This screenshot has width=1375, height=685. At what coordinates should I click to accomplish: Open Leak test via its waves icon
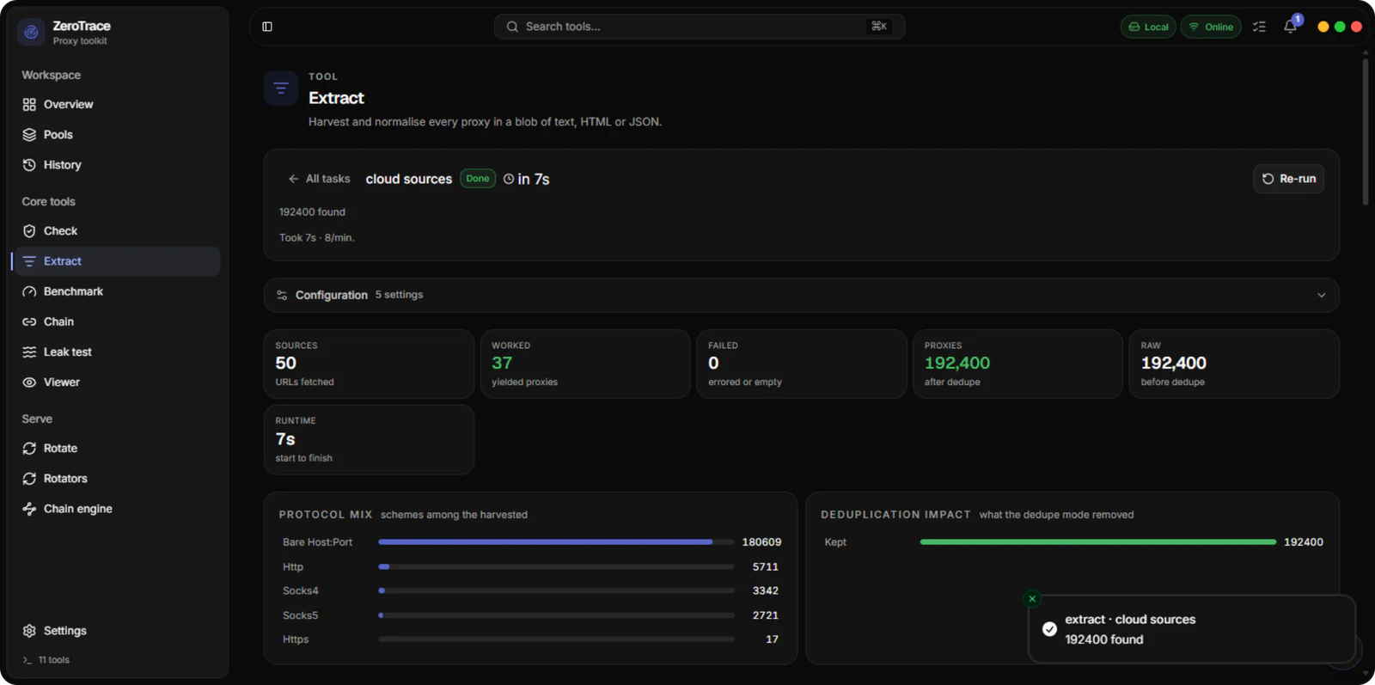point(29,352)
